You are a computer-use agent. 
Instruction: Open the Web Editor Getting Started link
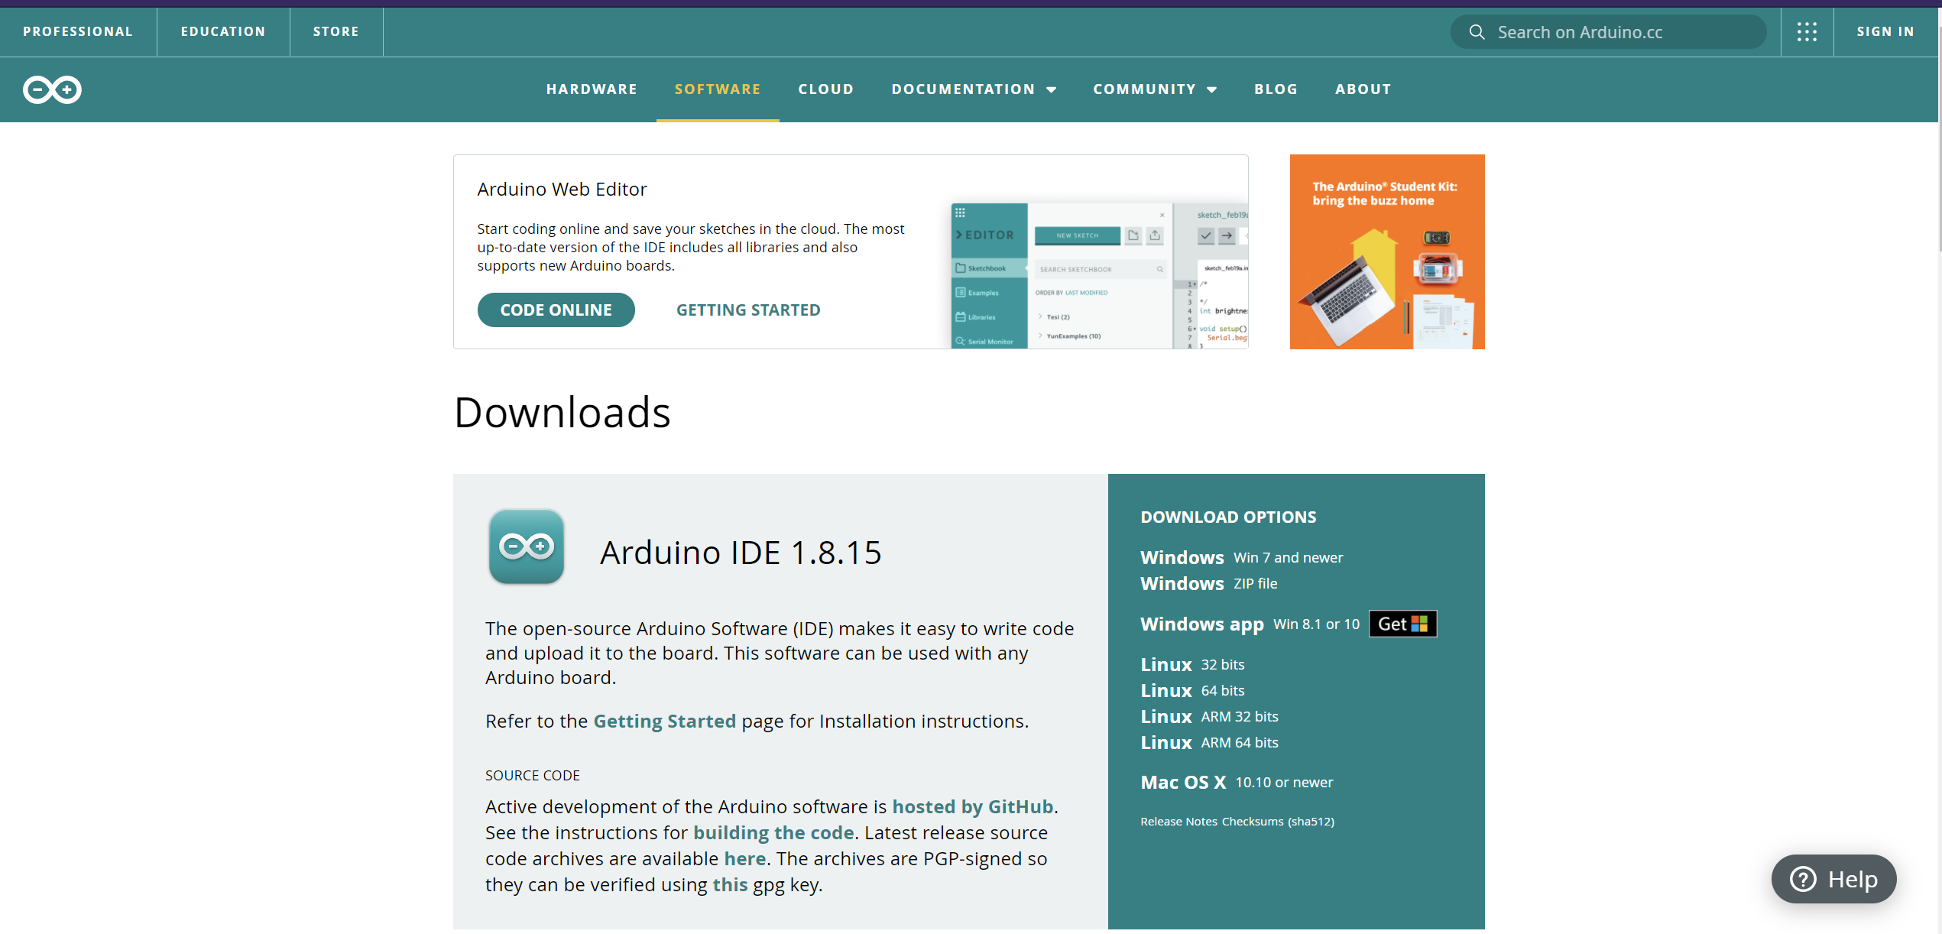747,310
